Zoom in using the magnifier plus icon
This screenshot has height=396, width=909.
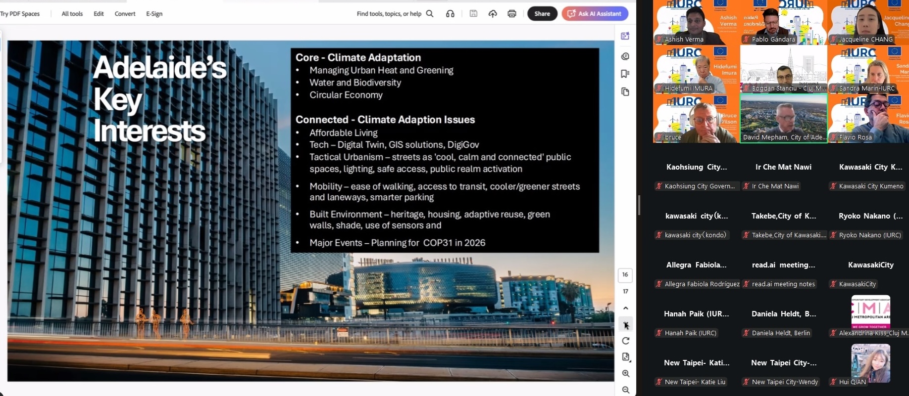(626, 373)
